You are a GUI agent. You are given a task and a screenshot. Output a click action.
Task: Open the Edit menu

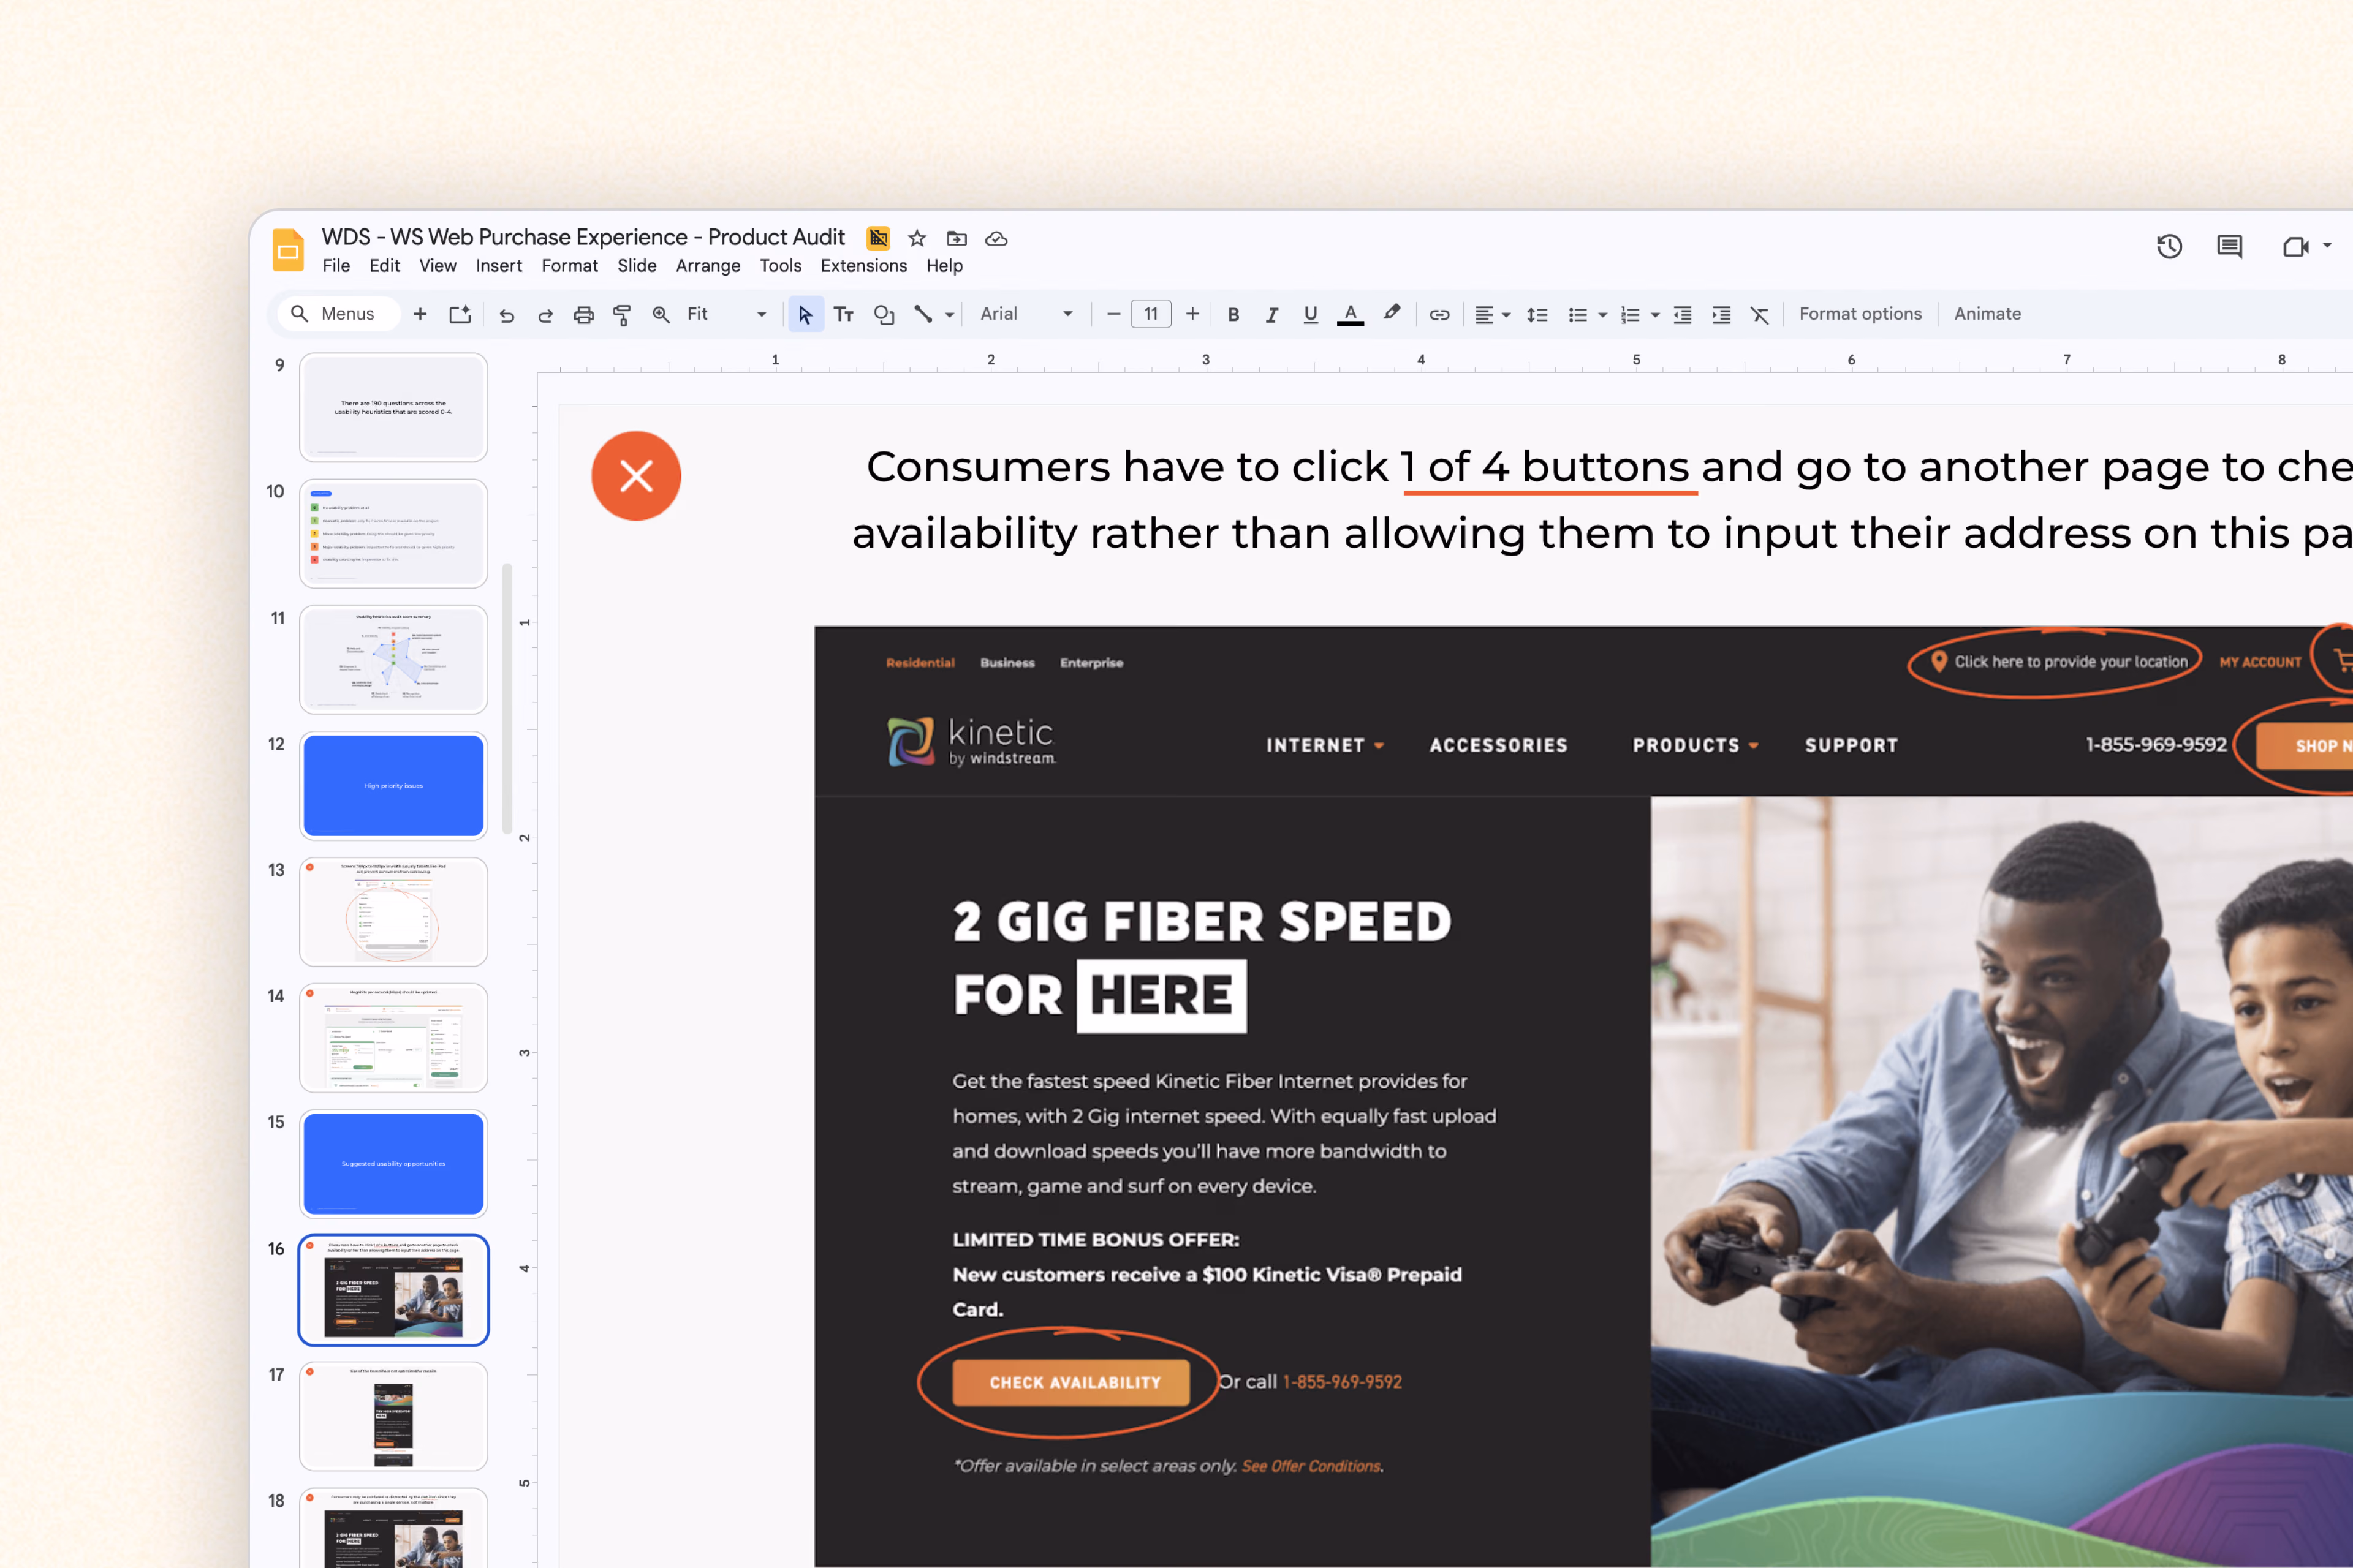click(x=384, y=266)
